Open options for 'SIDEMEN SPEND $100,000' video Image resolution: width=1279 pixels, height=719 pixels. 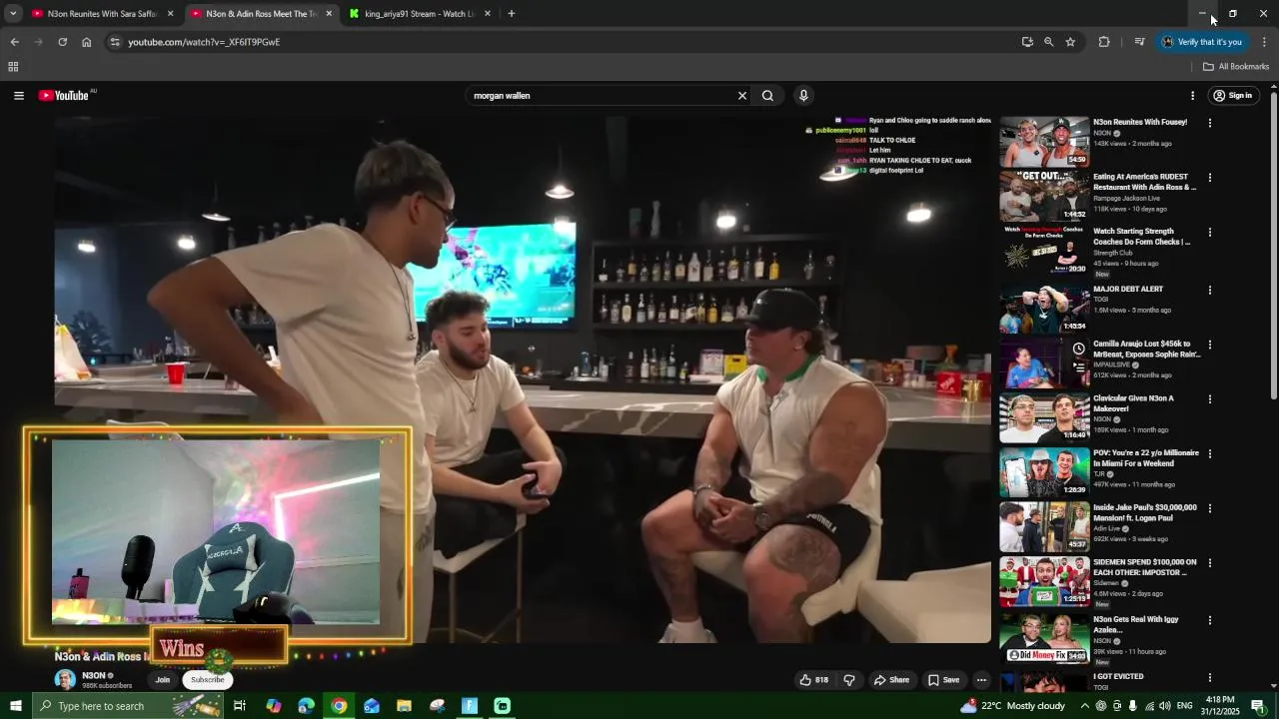pos(1210,563)
